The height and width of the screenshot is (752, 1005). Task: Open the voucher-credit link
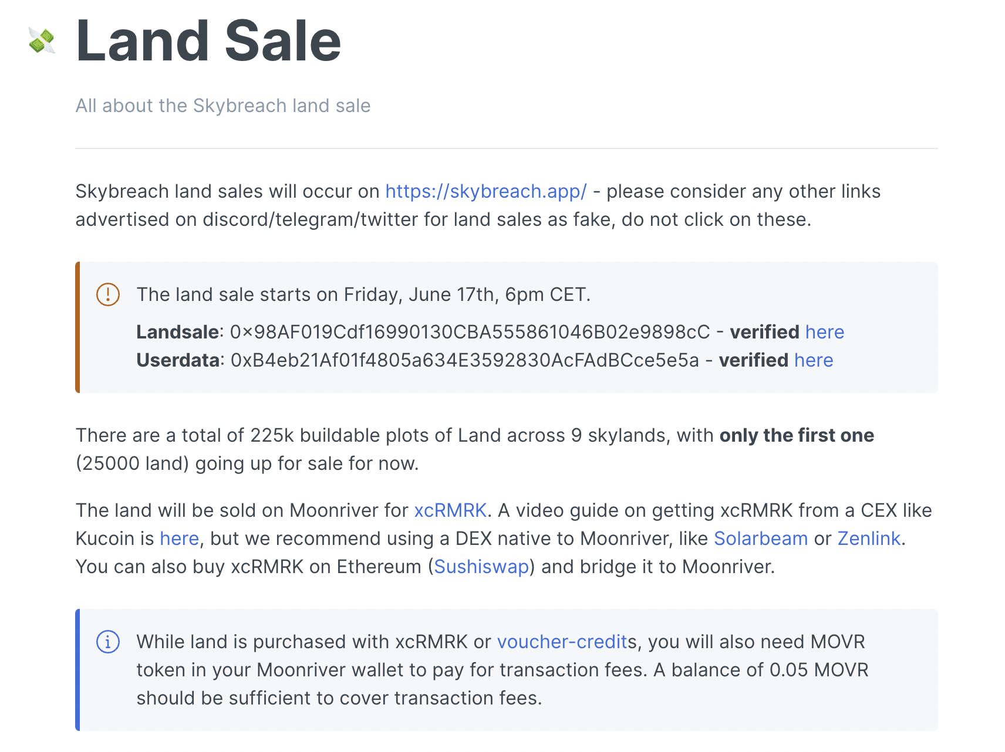[562, 642]
